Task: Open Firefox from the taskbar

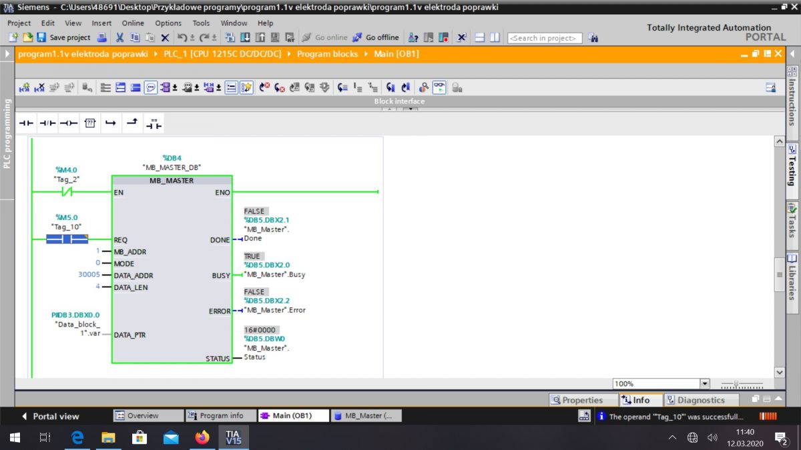Action: 202,437
